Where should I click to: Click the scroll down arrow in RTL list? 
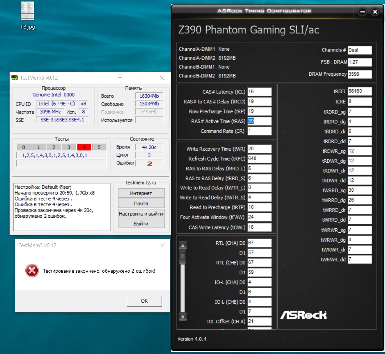pyautogui.click(x=183, y=317)
